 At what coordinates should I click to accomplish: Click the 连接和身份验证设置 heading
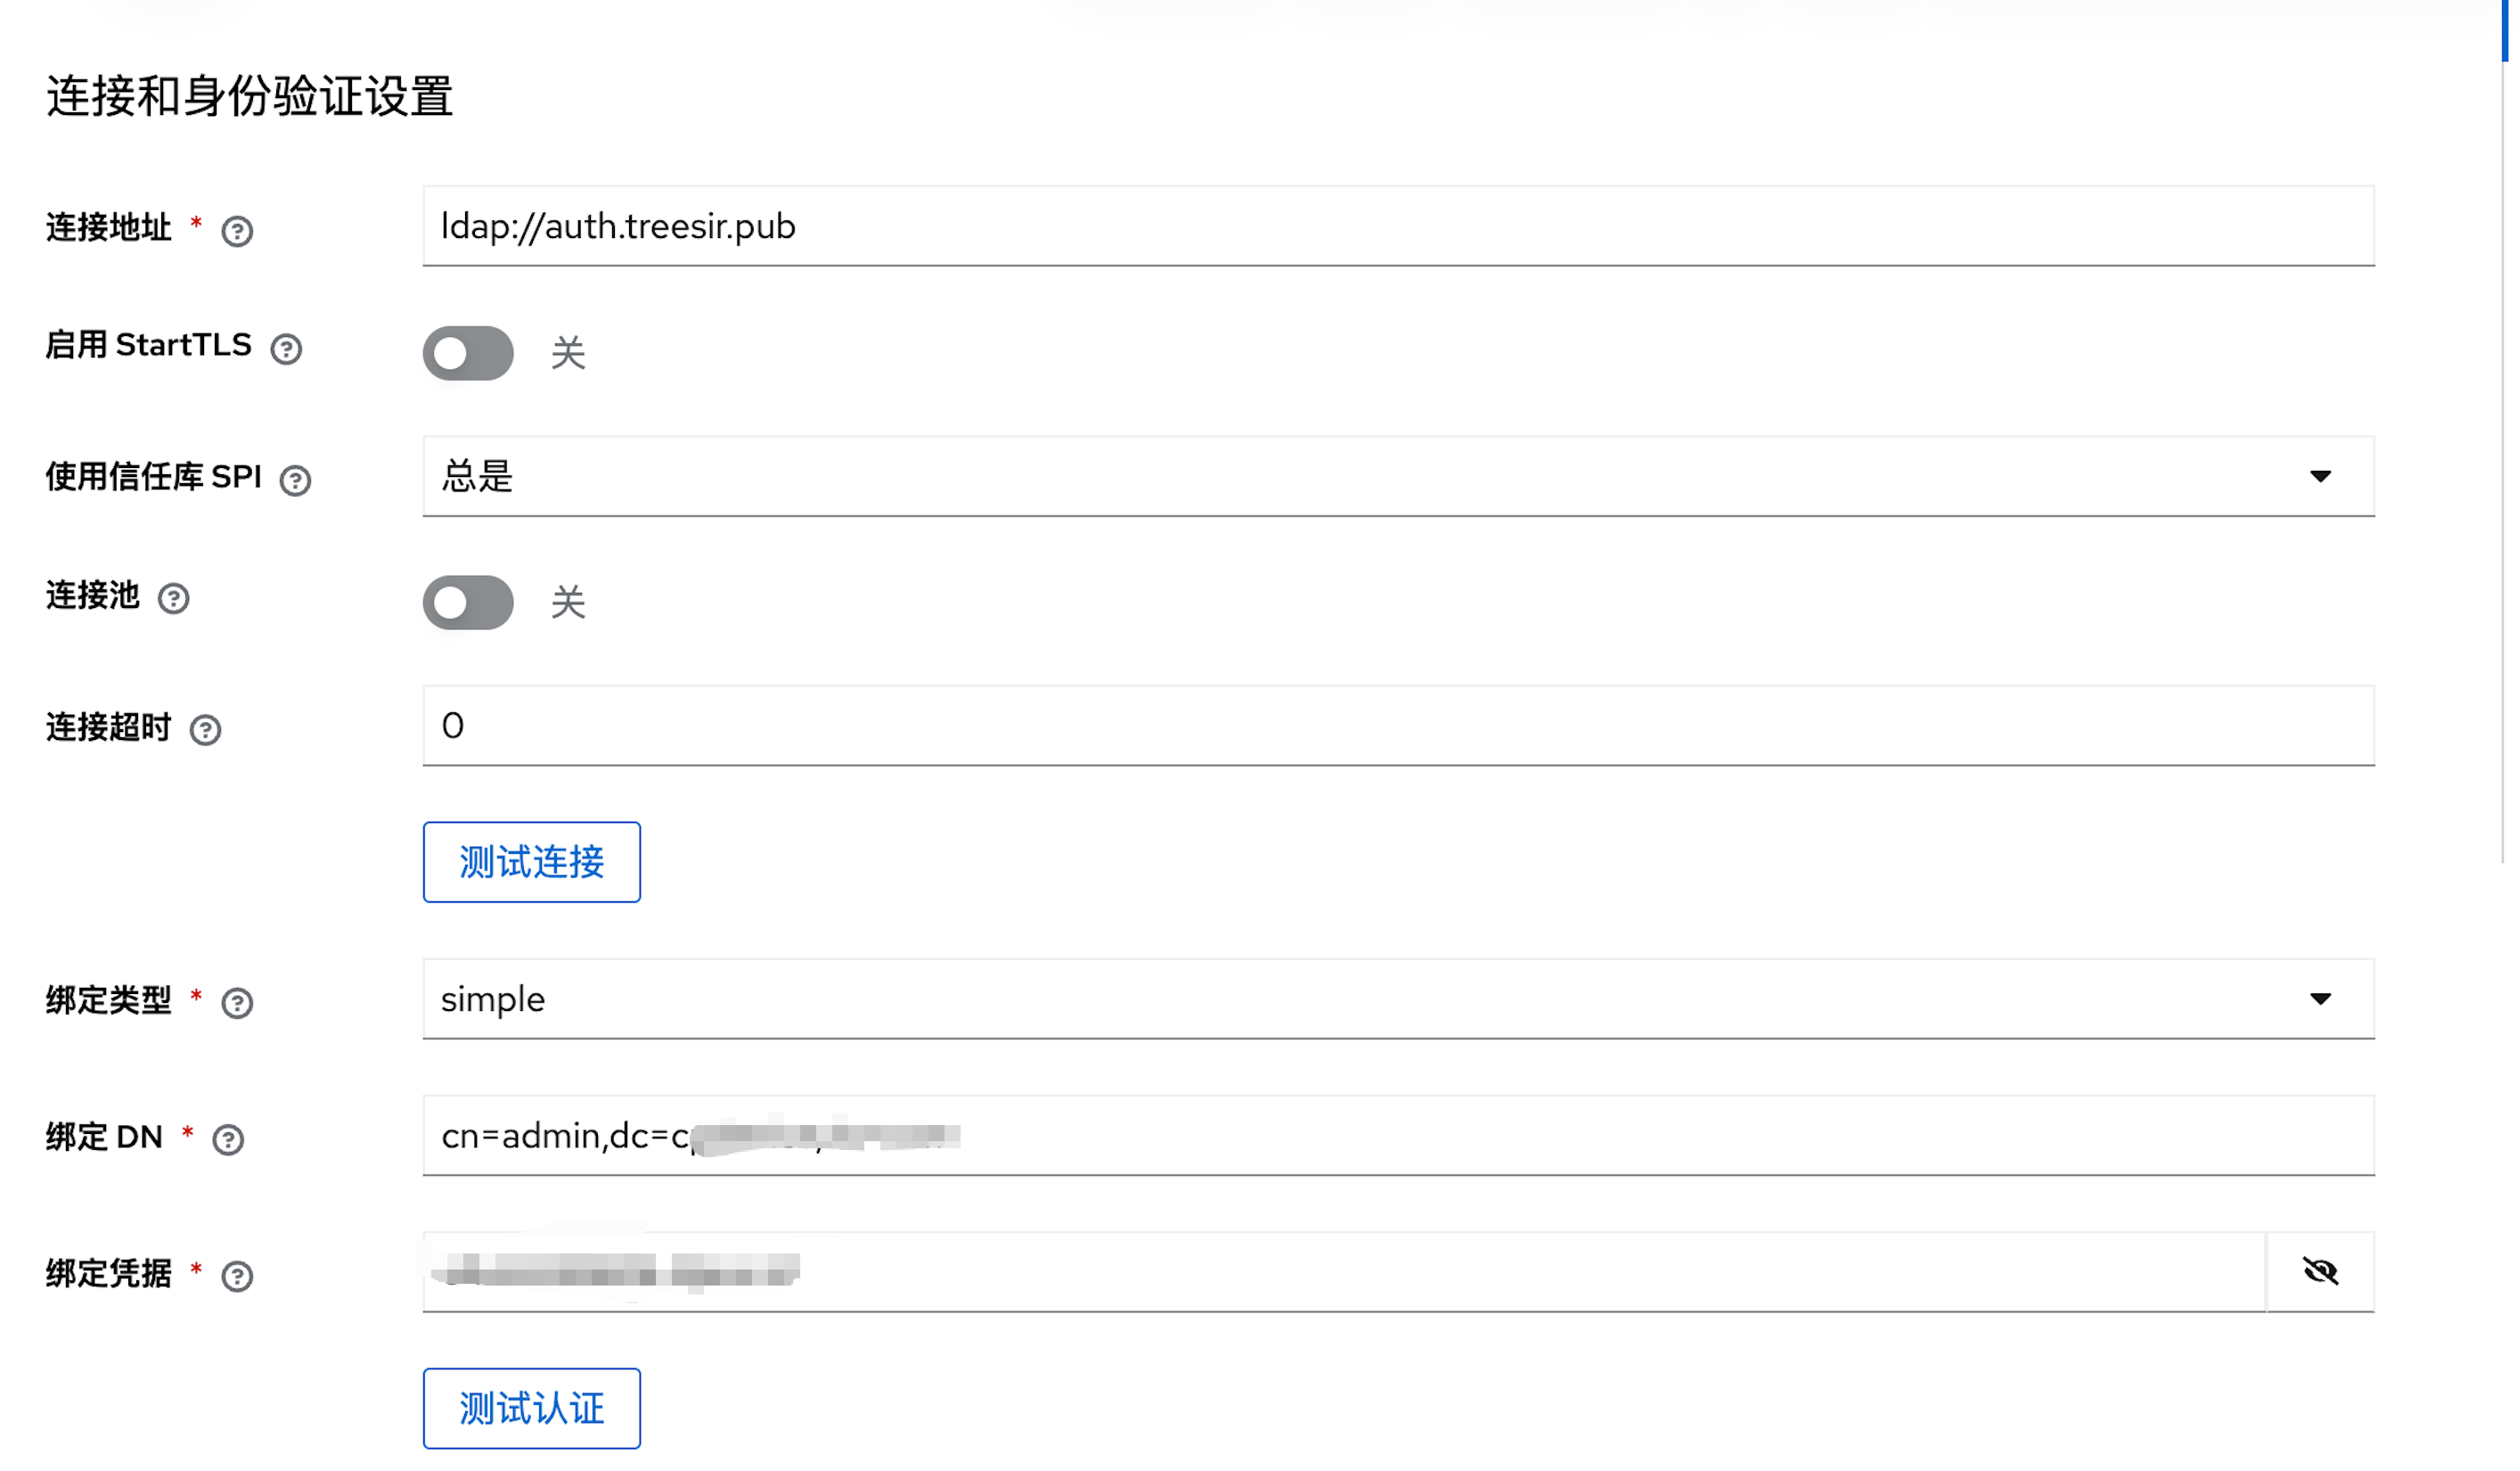pyautogui.click(x=250, y=97)
